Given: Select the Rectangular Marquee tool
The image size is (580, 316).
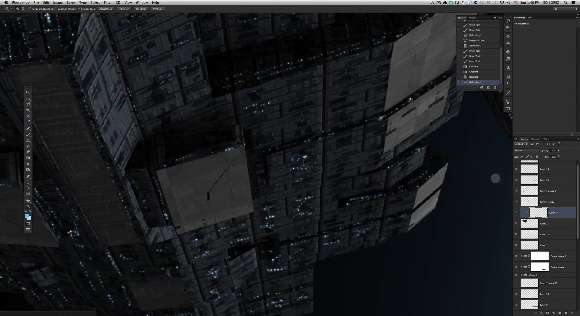Looking at the screenshot, I should click(28, 98).
